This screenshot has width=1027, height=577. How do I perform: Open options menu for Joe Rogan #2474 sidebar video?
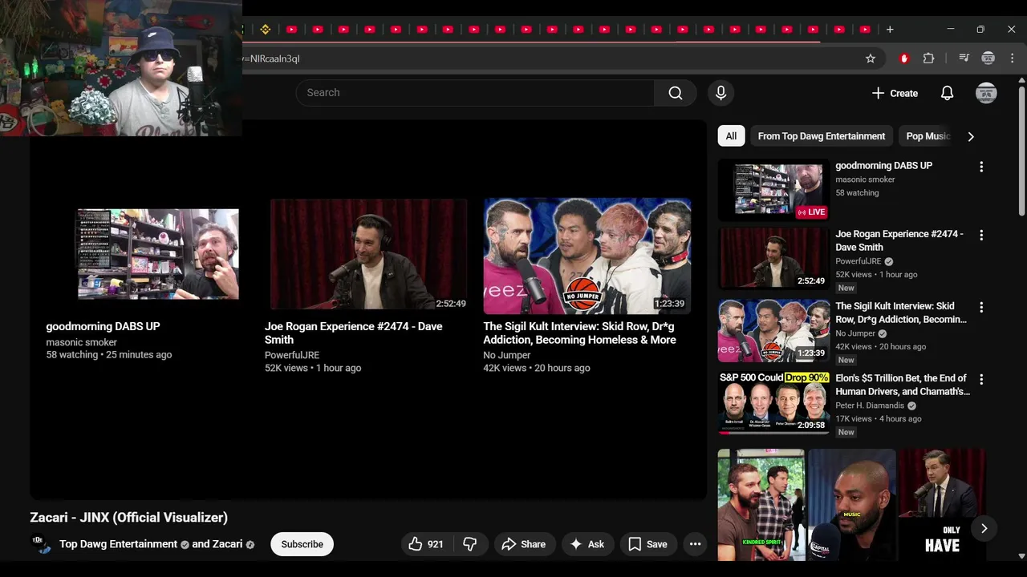coord(980,236)
